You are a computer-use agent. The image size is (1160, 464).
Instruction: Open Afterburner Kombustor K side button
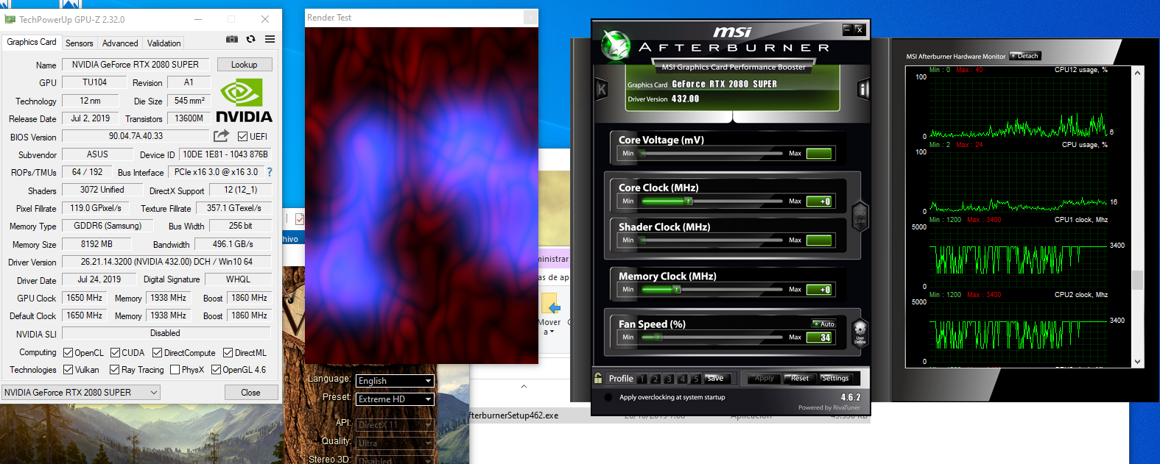pyautogui.click(x=602, y=89)
